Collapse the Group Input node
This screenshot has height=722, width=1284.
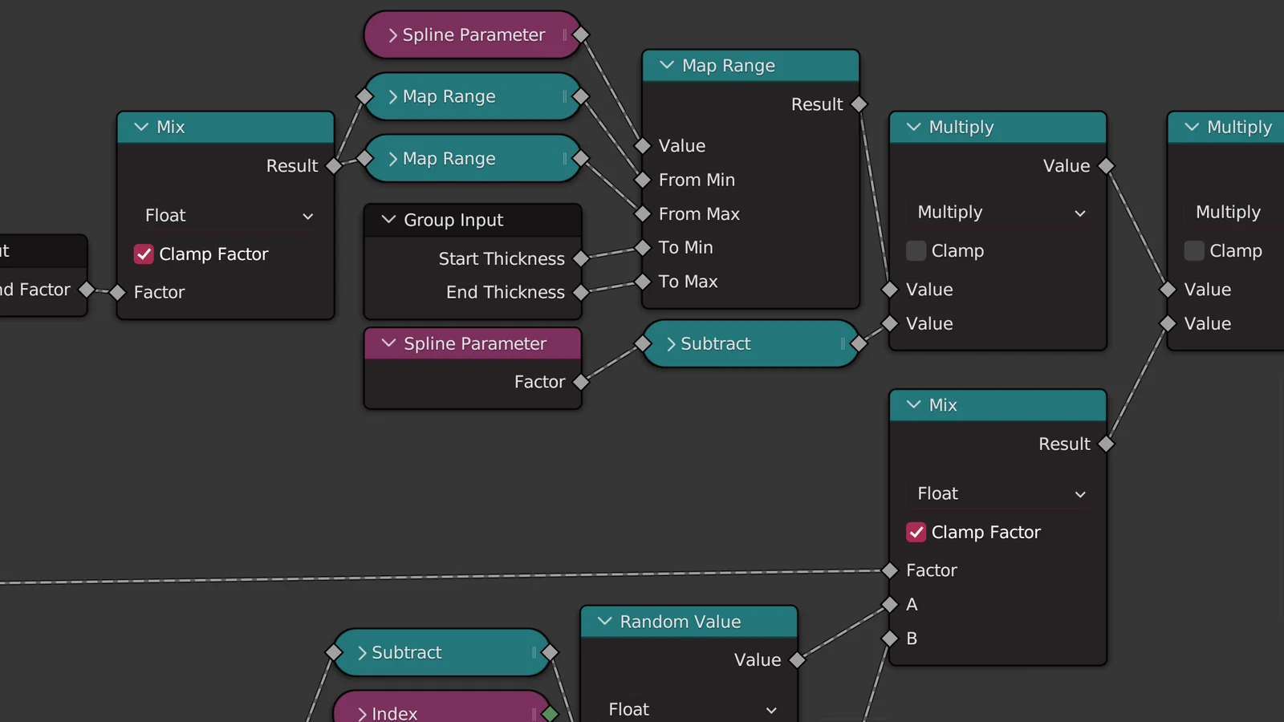388,219
